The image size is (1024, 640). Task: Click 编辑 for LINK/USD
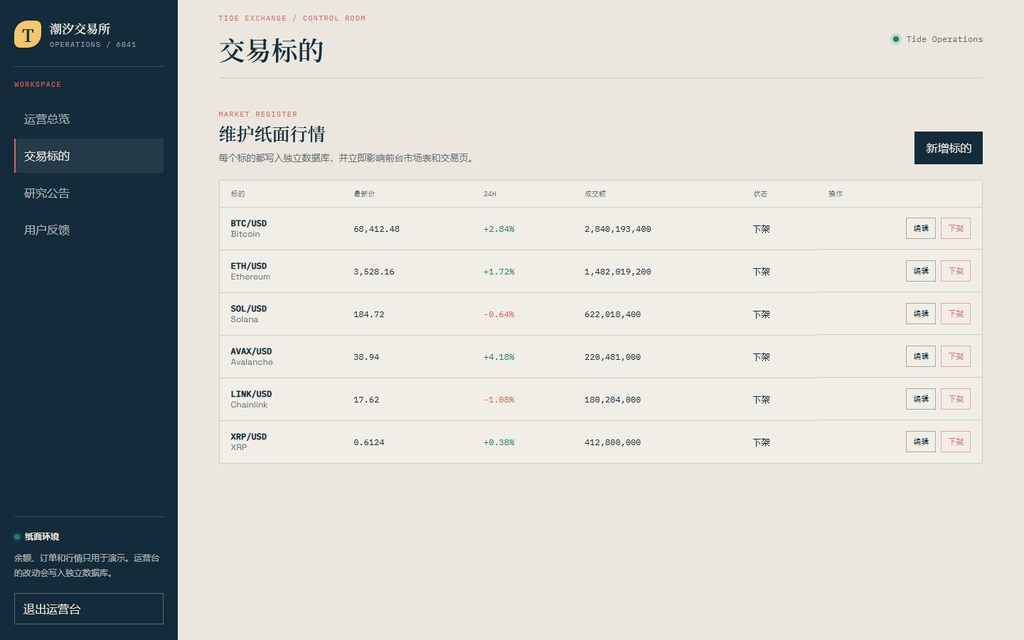[921, 399]
